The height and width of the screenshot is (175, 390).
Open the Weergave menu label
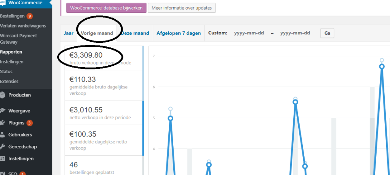pyautogui.click(x=19, y=111)
